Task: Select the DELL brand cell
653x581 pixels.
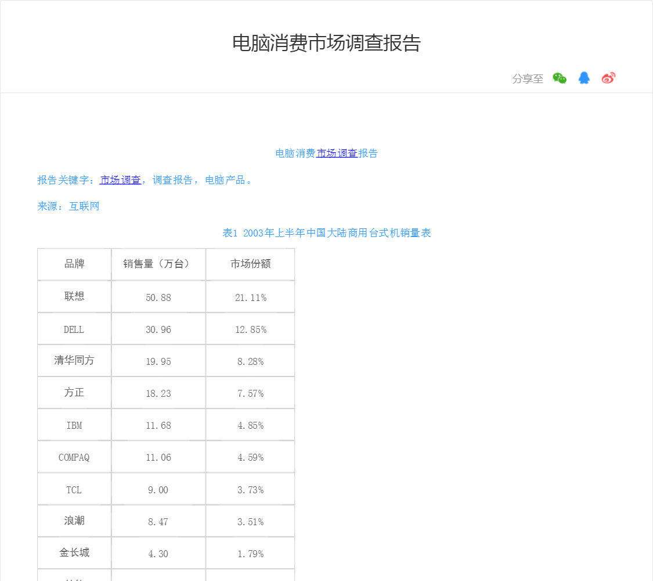Action: click(x=74, y=329)
